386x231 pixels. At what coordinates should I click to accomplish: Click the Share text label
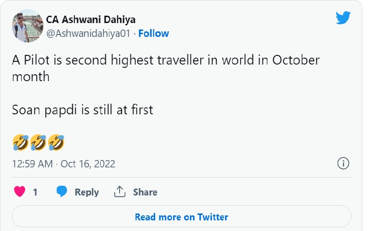click(x=145, y=192)
